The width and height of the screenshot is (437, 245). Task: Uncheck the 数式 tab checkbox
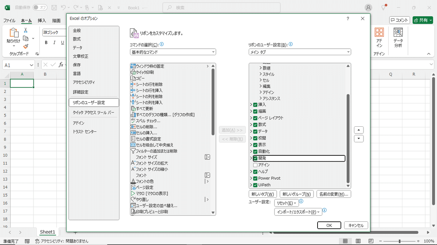tap(255, 124)
